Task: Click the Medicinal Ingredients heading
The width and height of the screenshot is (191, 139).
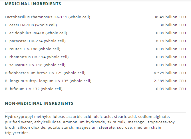Action: click(x=33, y=4)
